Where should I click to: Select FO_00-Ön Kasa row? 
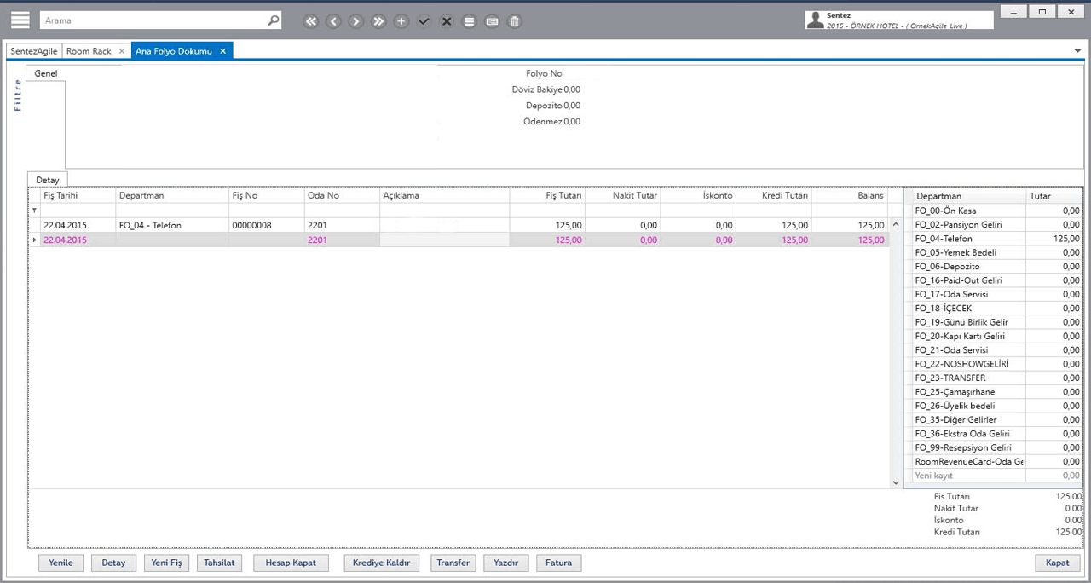coord(993,211)
